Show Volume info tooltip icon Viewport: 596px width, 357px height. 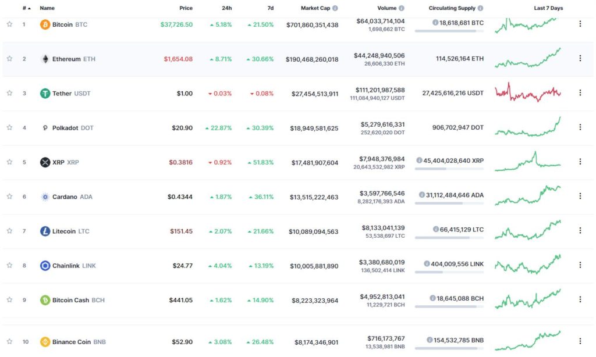(402, 8)
